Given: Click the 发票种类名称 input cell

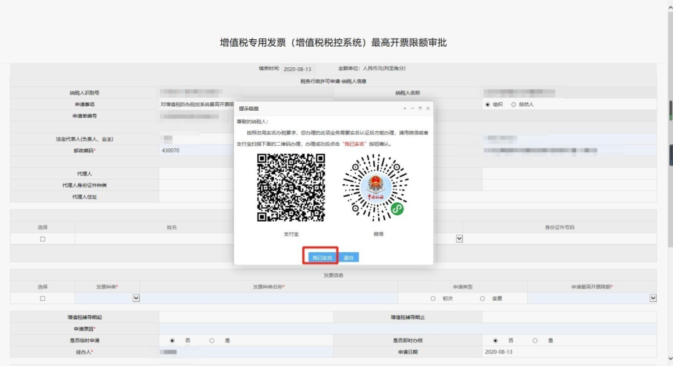Looking at the screenshot, I should (x=269, y=298).
